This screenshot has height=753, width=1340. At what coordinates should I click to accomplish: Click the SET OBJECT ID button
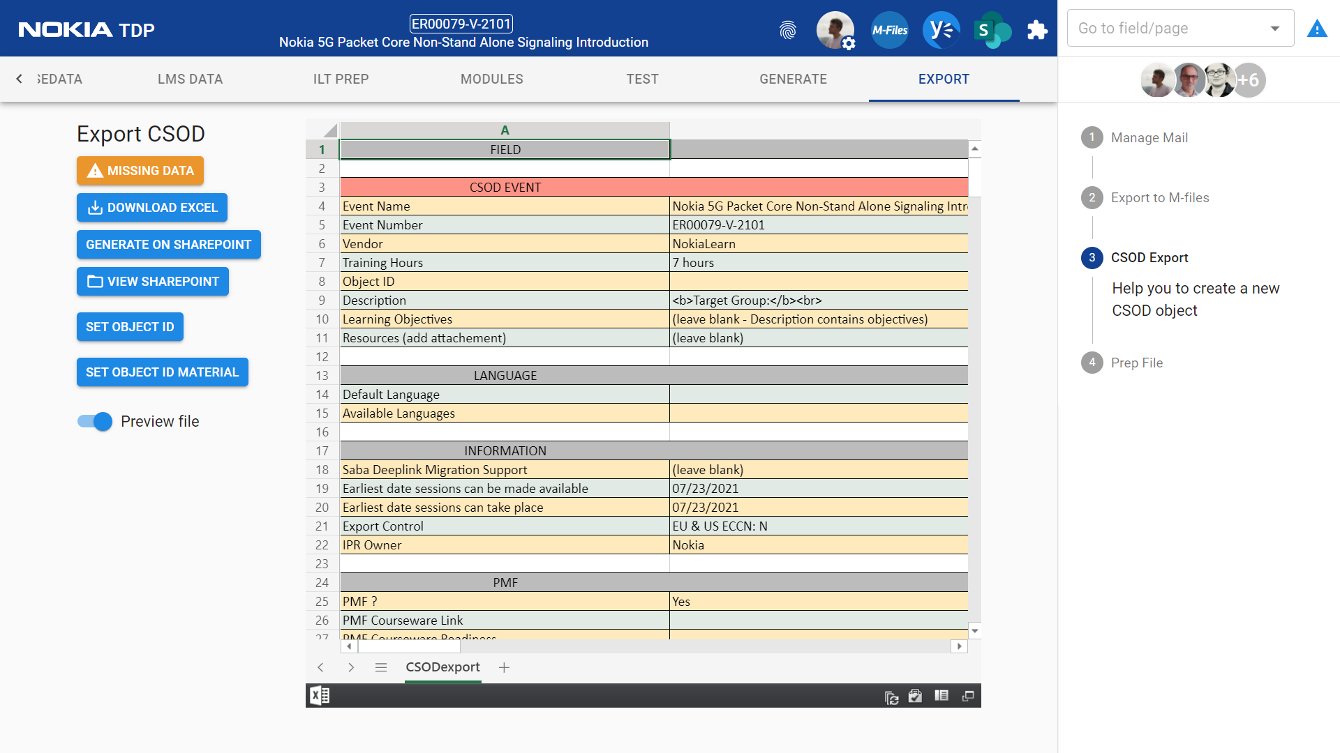[130, 327]
